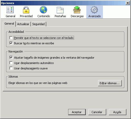The width and height of the screenshot is (131, 119).
Task: Click the Cancelar button
Action: tap(97, 112)
